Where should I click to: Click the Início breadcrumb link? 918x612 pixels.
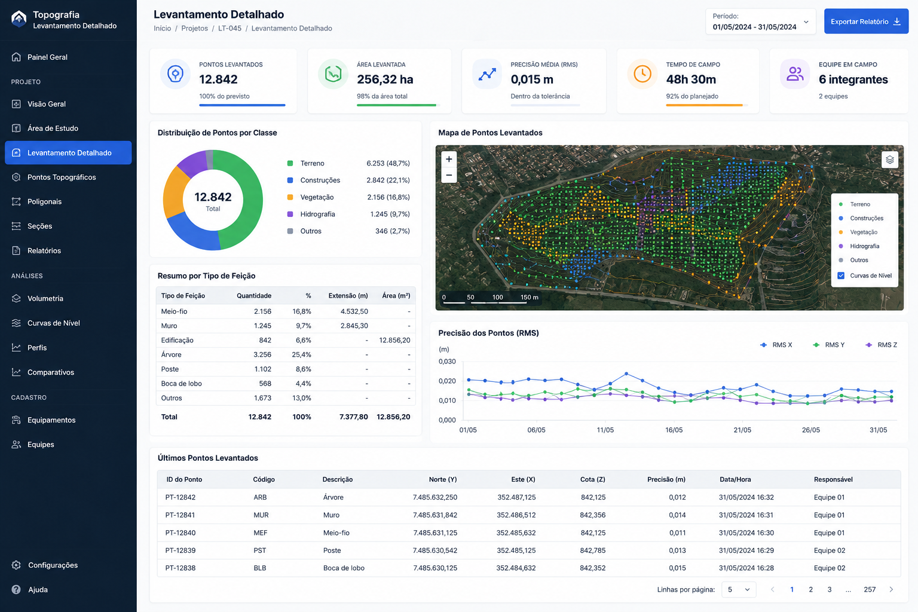(162, 29)
